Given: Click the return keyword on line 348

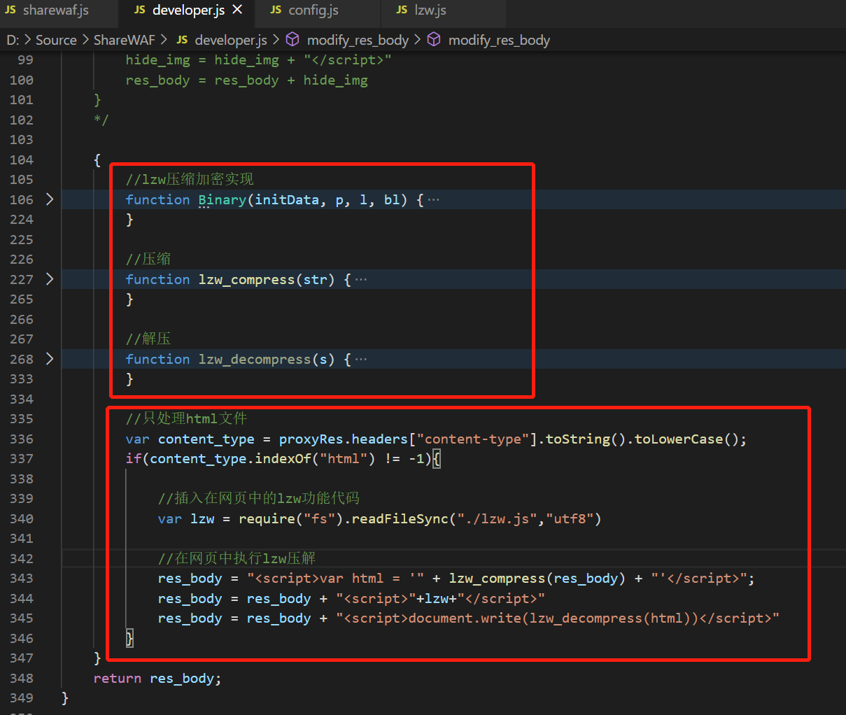Looking at the screenshot, I should click(118, 678).
